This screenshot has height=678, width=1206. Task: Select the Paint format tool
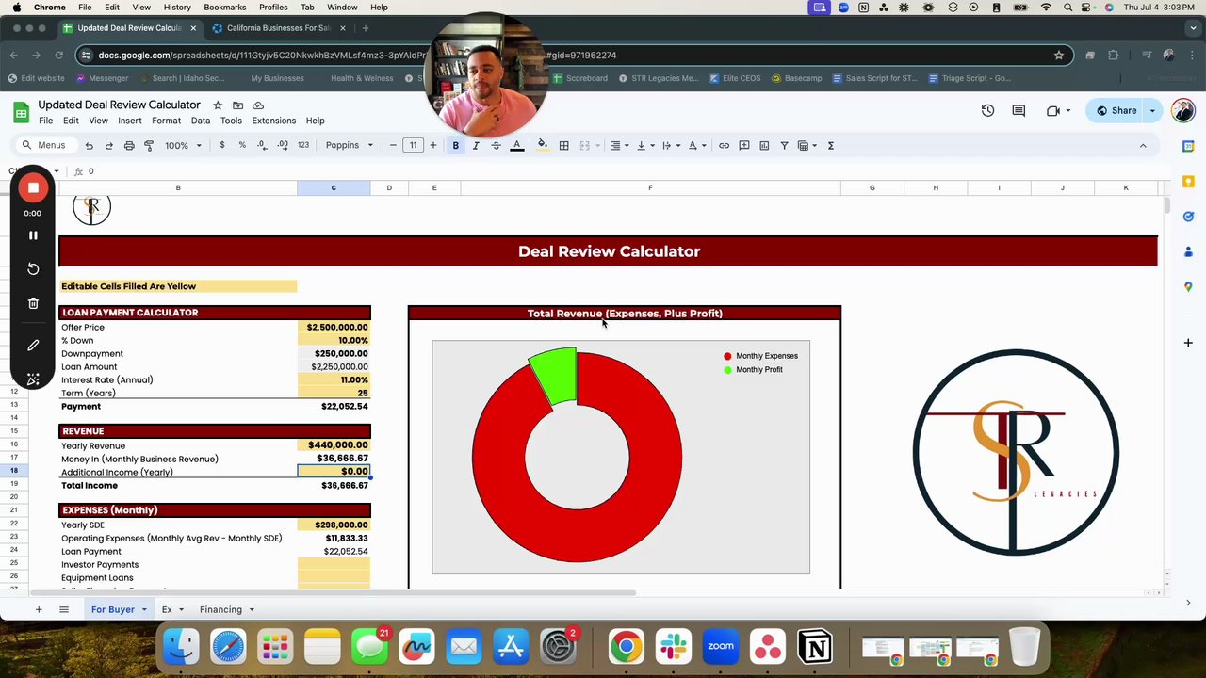click(149, 145)
